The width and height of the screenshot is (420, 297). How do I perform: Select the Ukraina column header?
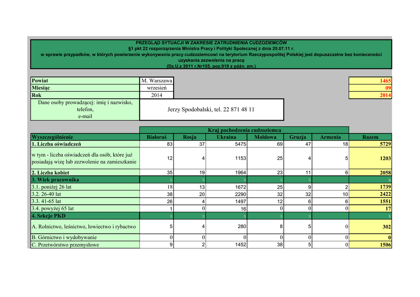point(226,137)
